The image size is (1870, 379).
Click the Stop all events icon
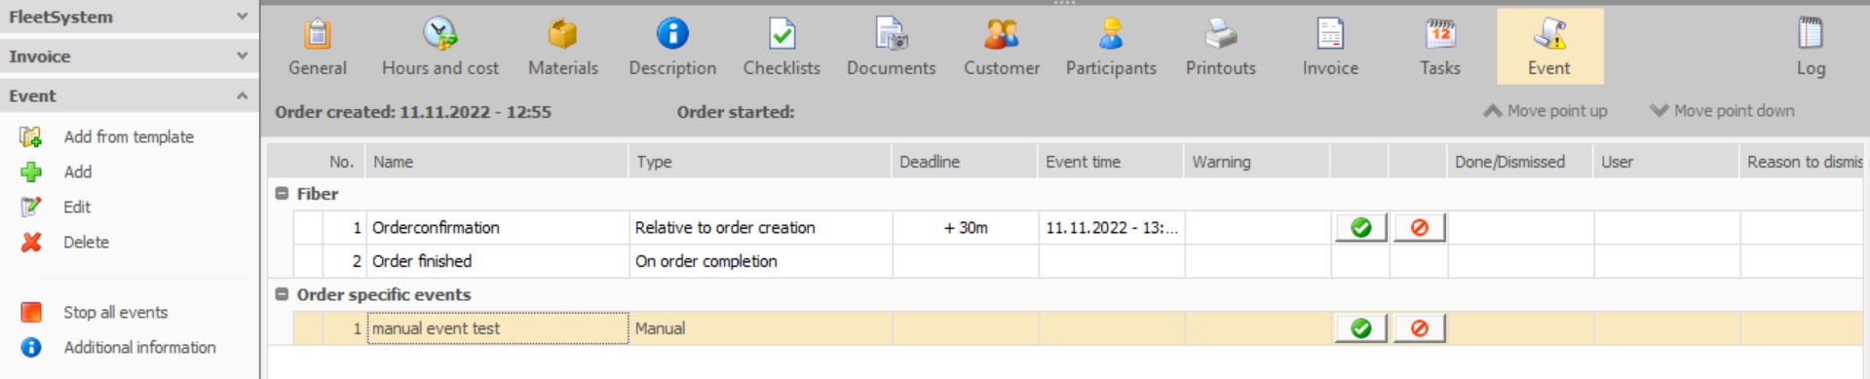(x=31, y=313)
